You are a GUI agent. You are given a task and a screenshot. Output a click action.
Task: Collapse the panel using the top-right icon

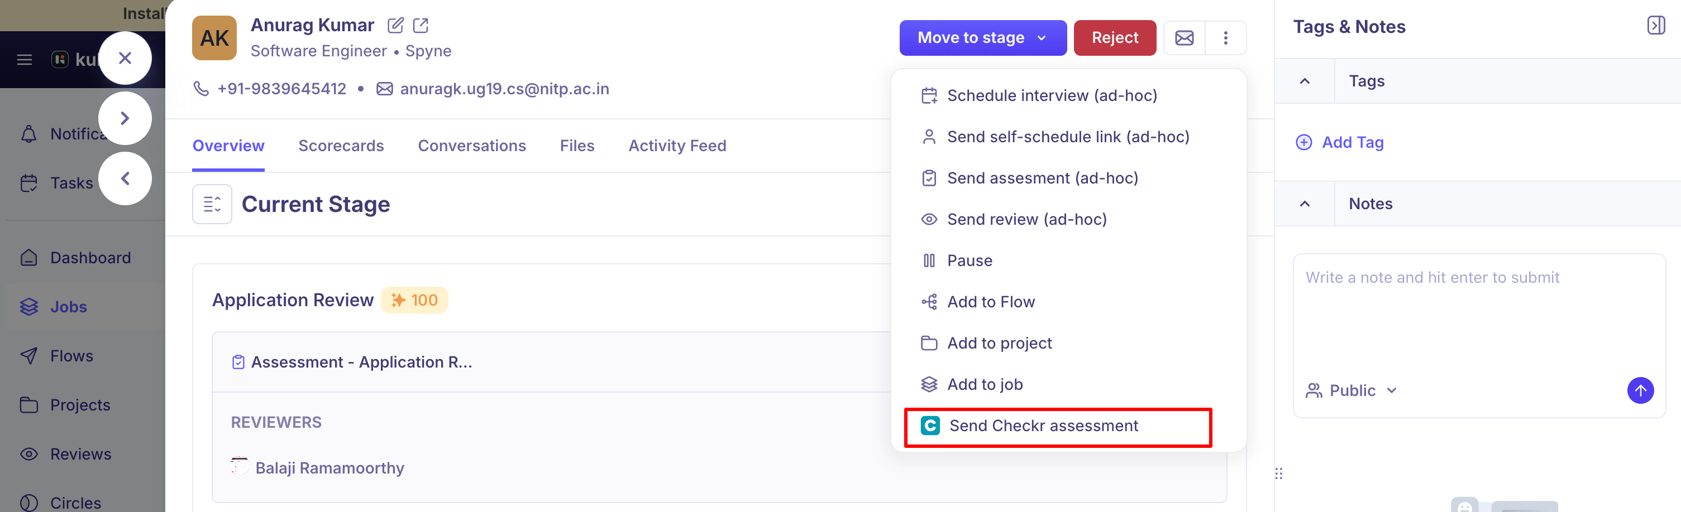click(1656, 26)
